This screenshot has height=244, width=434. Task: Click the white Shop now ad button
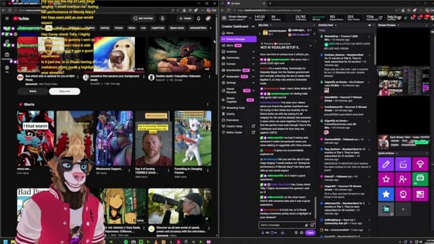[64, 91]
